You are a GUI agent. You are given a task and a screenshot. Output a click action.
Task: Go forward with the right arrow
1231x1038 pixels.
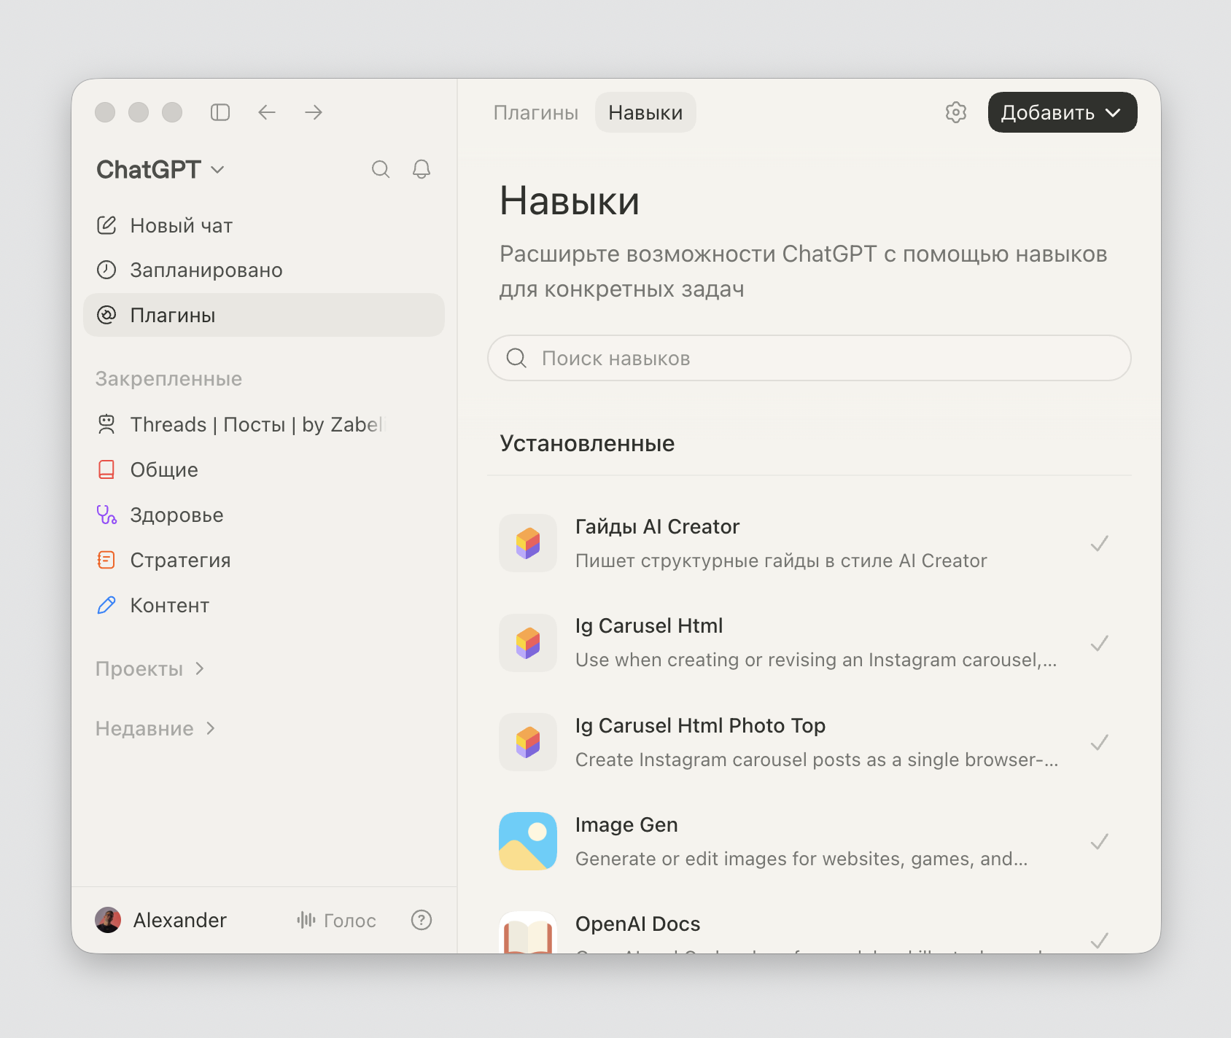tap(314, 112)
